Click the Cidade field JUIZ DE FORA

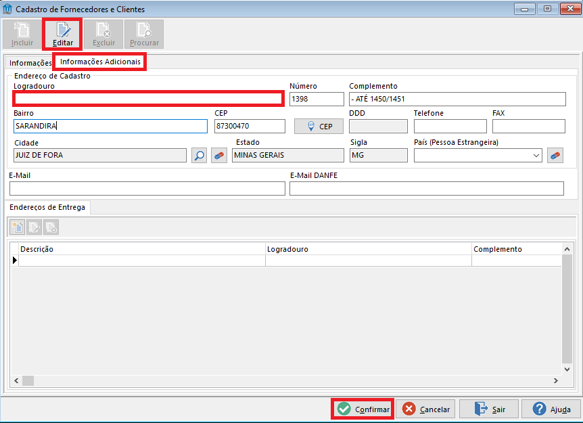click(100, 155)
